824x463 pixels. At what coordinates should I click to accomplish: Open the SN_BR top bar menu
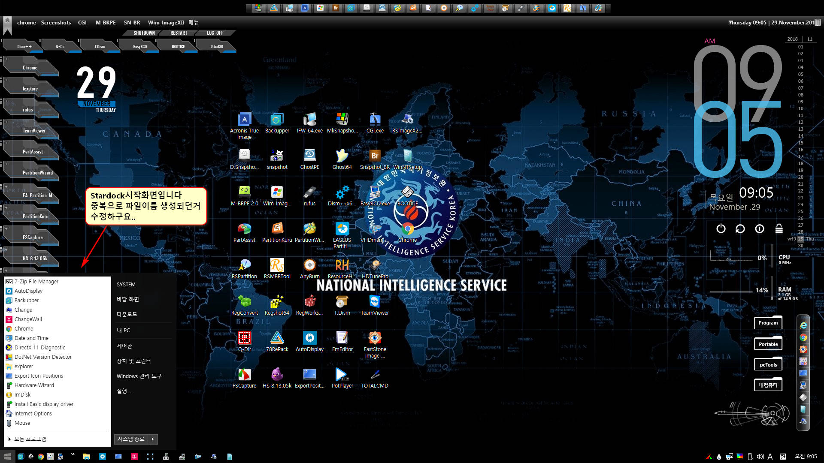[132, 22]
